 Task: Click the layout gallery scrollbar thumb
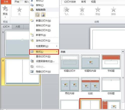pos(123,78)
